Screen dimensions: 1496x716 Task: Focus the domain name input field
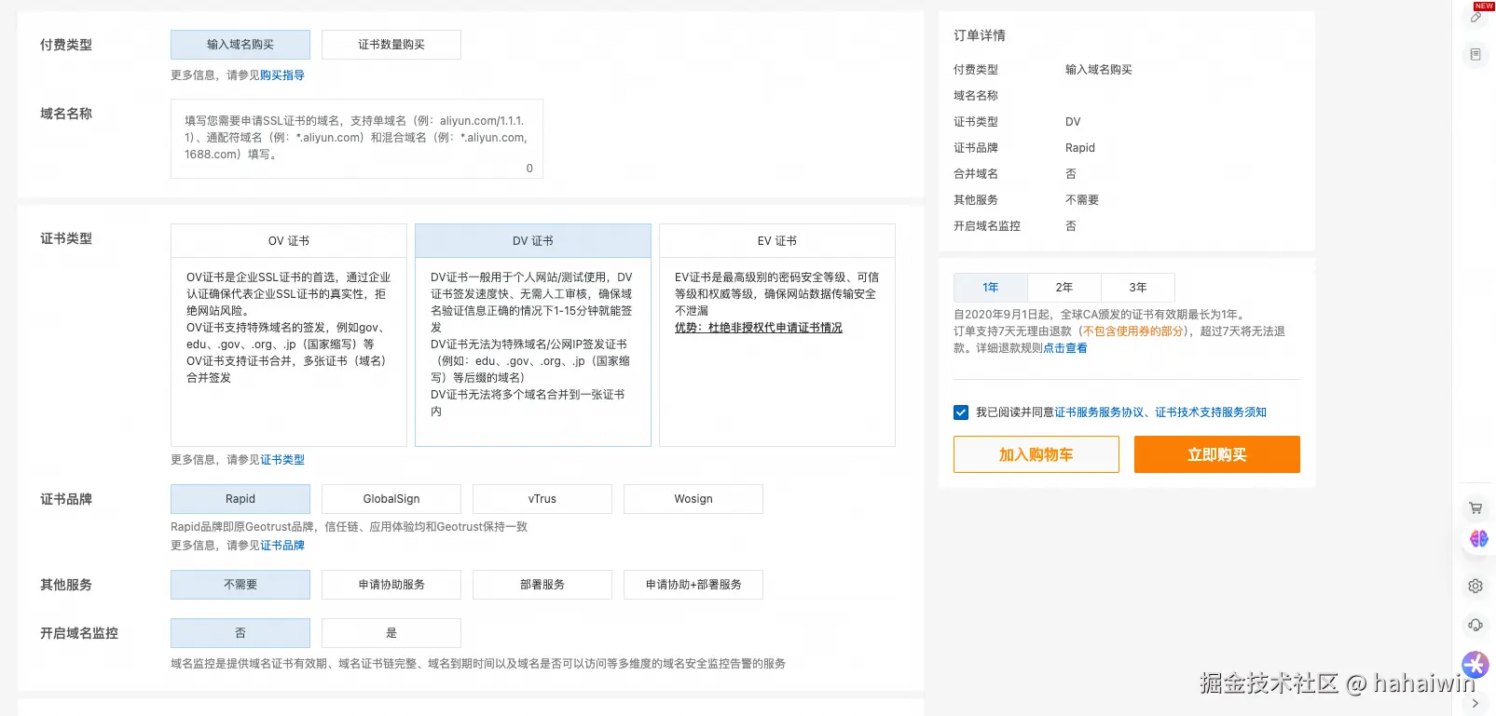pos(357,139)
